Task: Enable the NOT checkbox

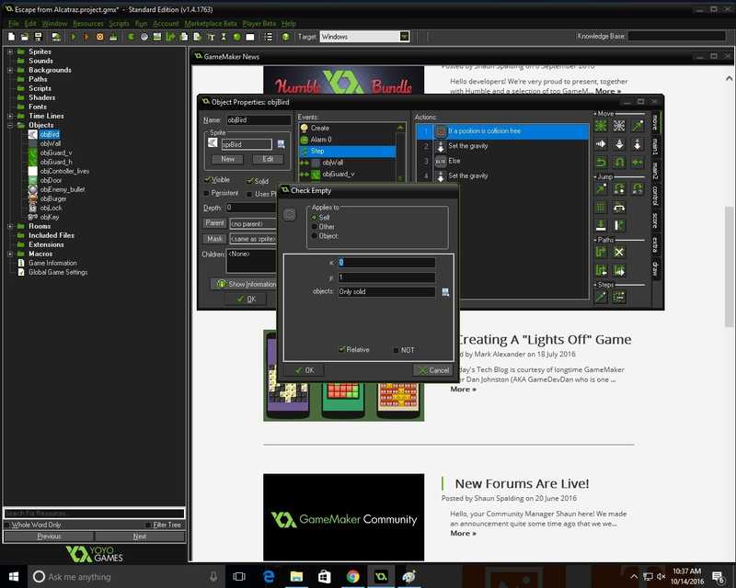Action: (397, 350)
